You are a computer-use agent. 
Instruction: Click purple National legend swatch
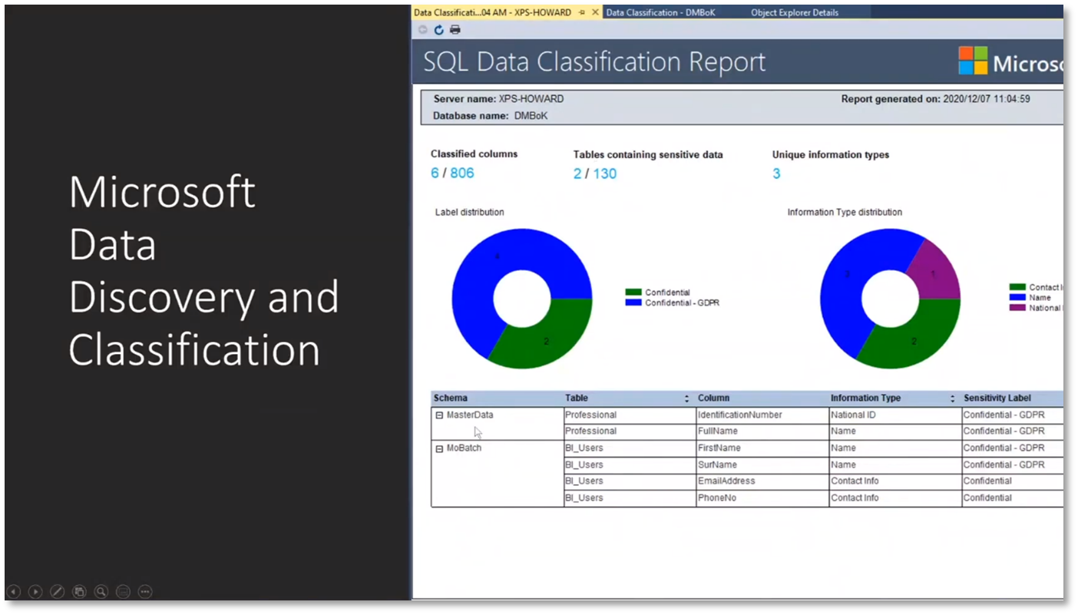(x=1017, y=308)
